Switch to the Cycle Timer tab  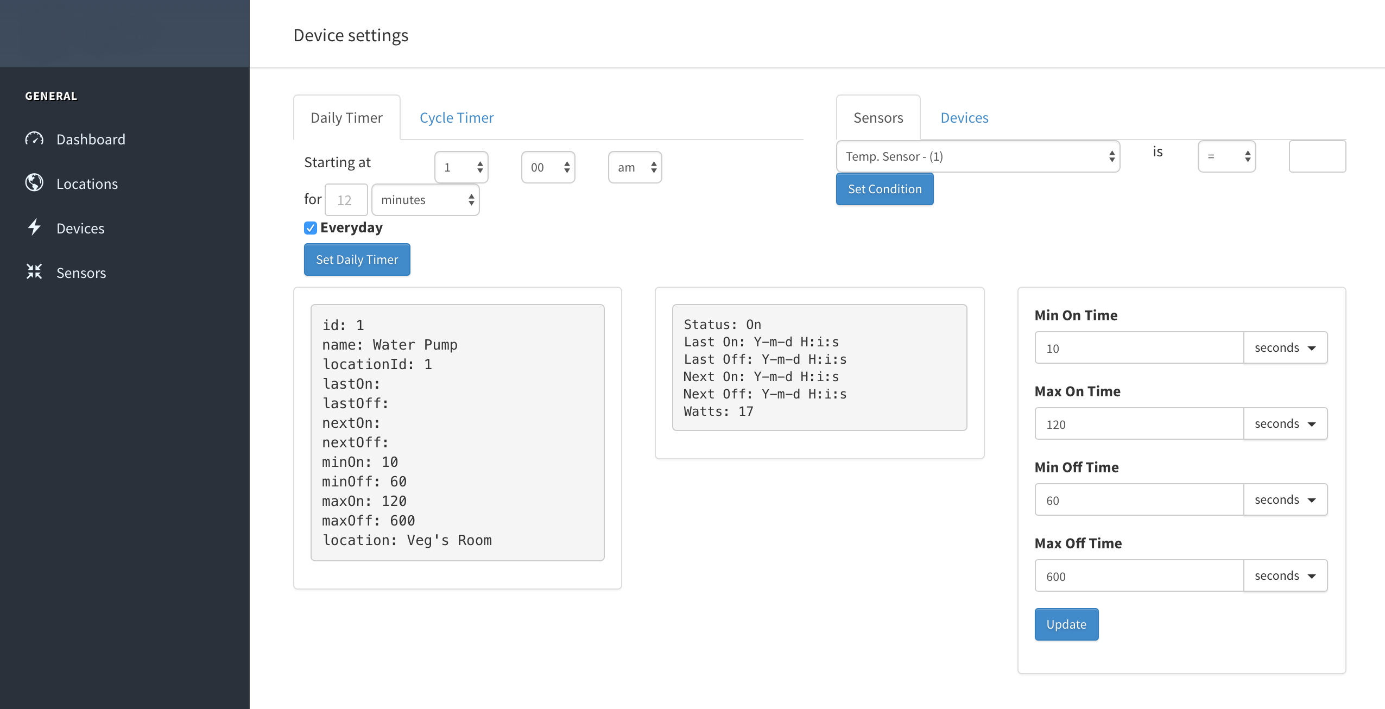click(457, 116)
